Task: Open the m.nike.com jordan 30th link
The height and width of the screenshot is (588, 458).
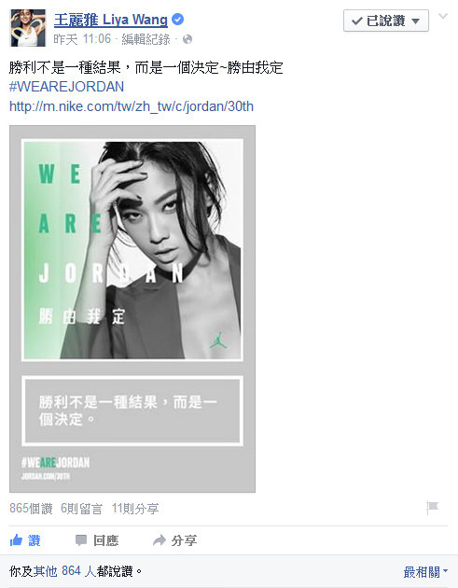Action: (x=132, y=106)
